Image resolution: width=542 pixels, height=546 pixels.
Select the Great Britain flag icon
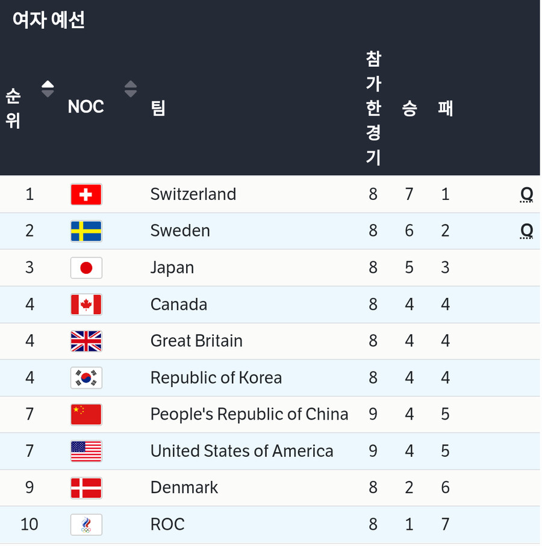[x=86, y=341]
